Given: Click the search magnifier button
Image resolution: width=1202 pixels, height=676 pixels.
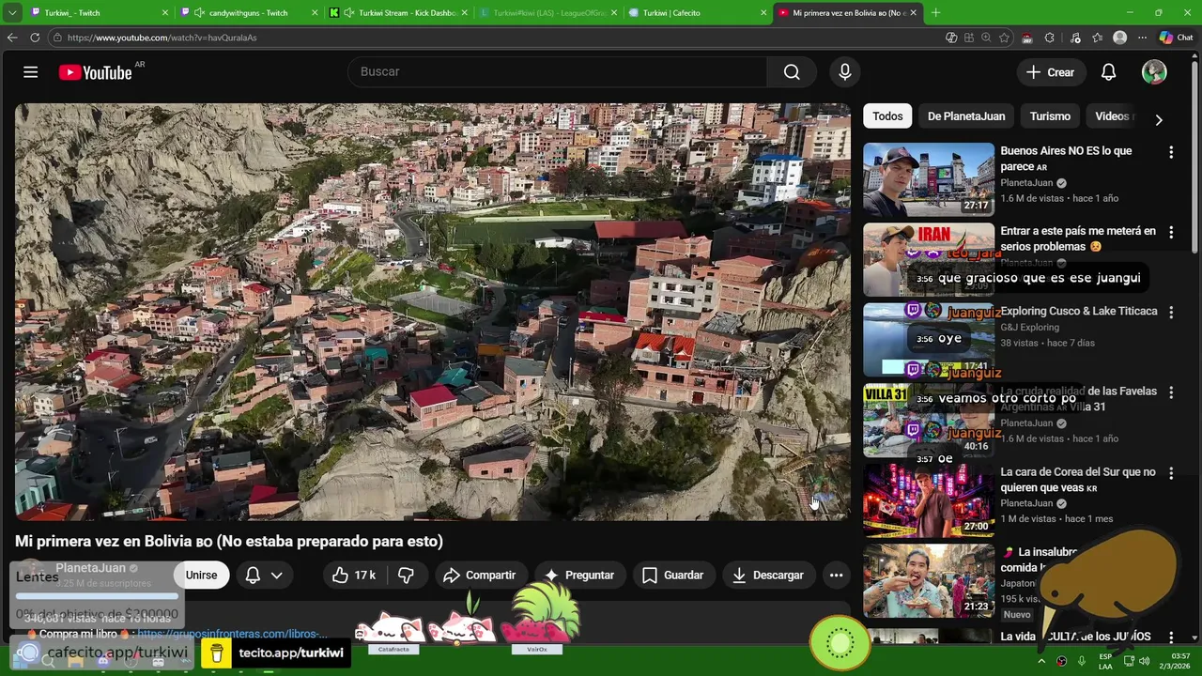Looking at the screenshot, I should (792, 72).
